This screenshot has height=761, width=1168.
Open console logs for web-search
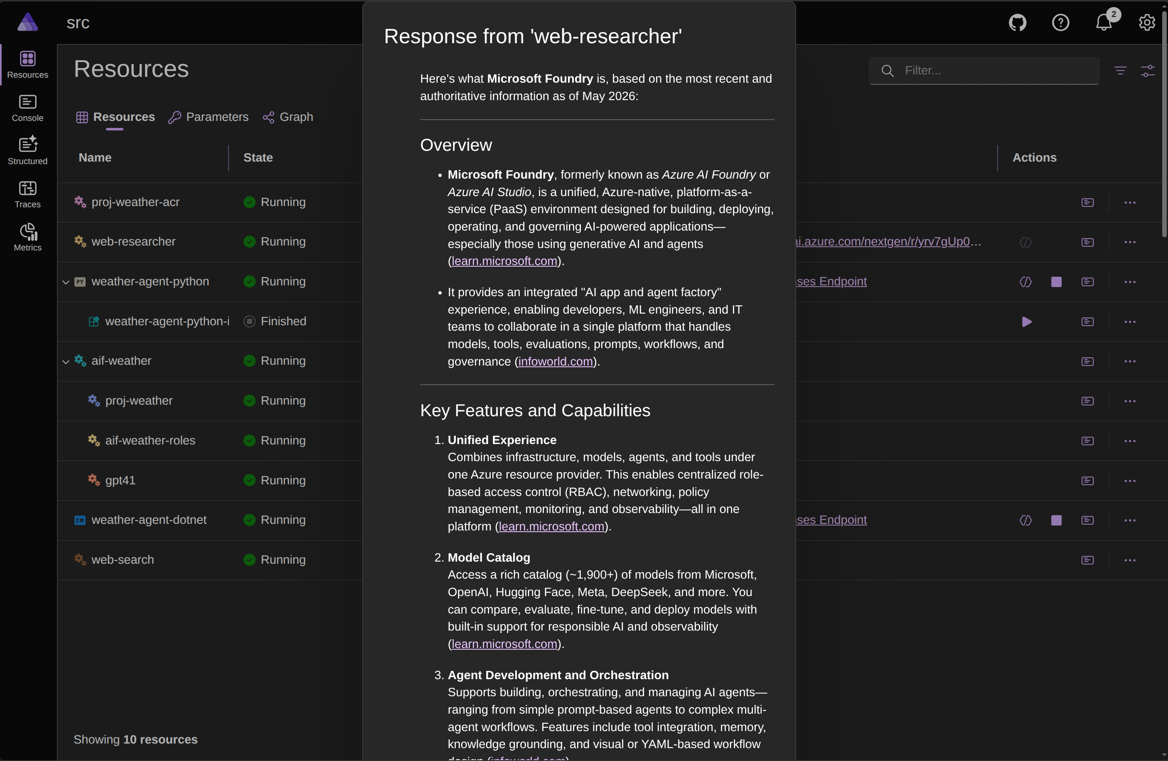pyautogui.click(x=1087, y=560)
